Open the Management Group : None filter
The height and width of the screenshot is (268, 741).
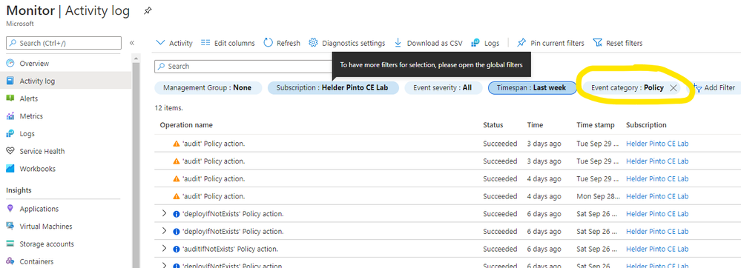(x=208, y=88)
